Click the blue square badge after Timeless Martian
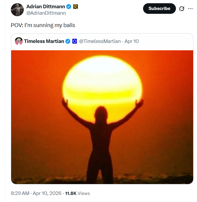This screenshot has height=202, width=197. [74, 41]
